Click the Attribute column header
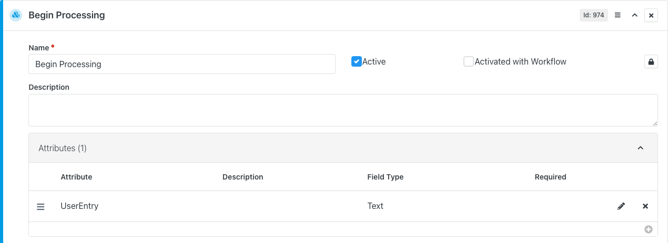Image resolution: width=668 pixels, height=243 pixels. [x=76, y=177]
